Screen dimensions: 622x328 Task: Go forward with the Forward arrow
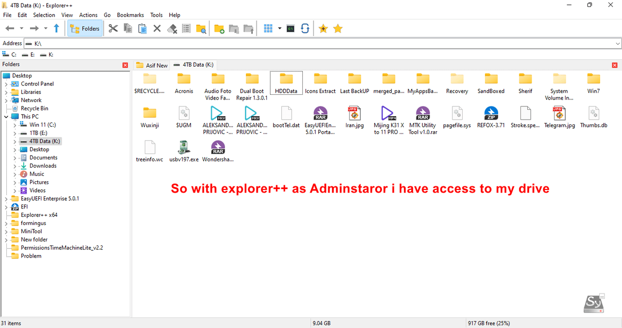(x=34, y=29)
